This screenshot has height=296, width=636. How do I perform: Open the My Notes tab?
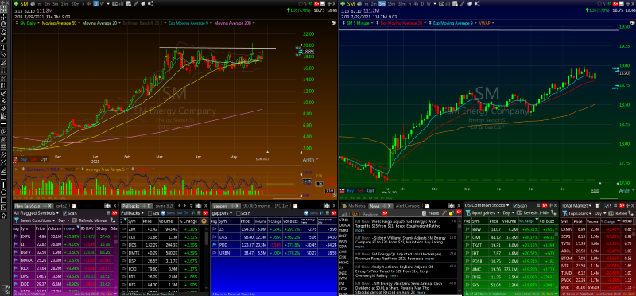coord(353,206)
